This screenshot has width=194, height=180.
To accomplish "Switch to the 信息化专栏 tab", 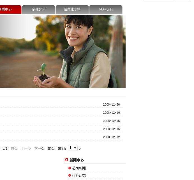I will point(72,10).
